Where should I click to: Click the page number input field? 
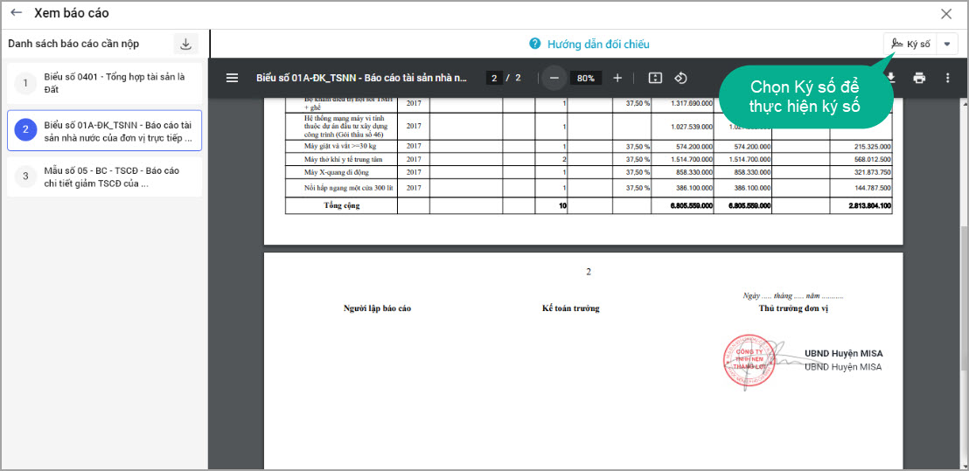494,78
